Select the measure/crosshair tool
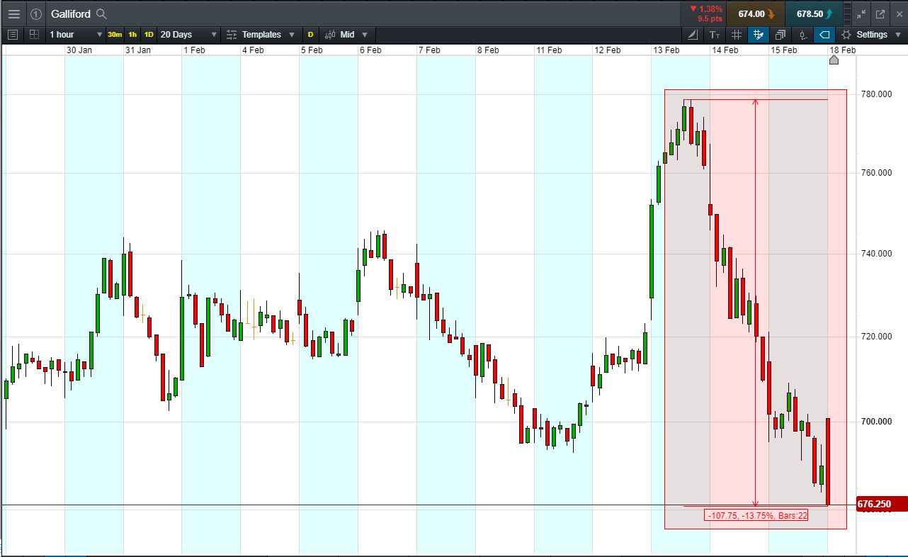This screenshot has width=908, height=557. pos(758,34)
